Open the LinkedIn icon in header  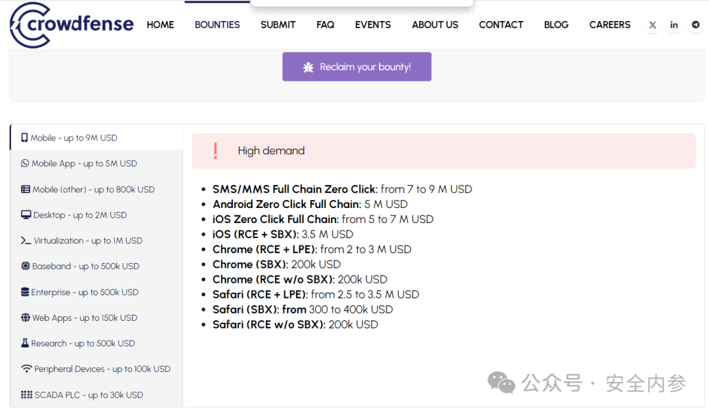pos(674,25)
